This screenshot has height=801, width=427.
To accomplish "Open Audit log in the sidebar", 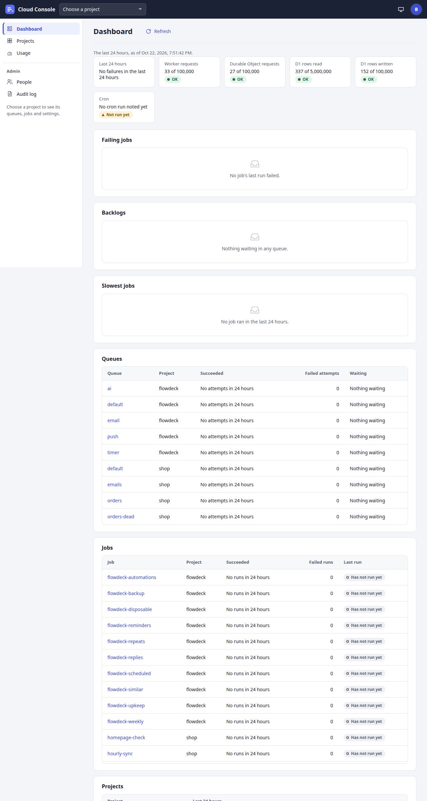I will point(41,94).
